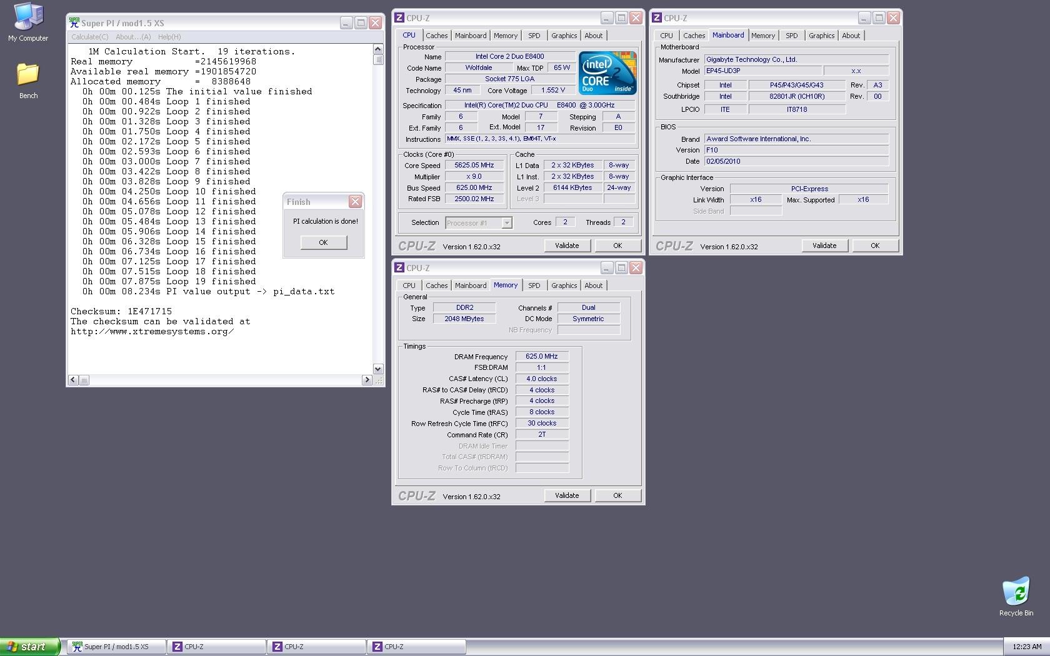Click the BIOS date 02/05/2010 field
Screen dimensions: 1050x656
[796, 161]
